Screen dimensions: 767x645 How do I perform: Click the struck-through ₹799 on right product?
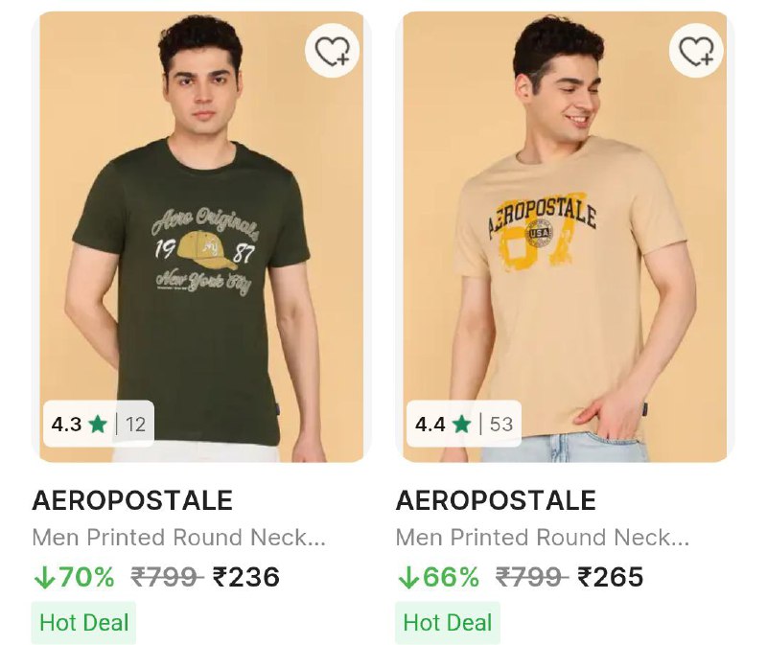click(531, 577)
